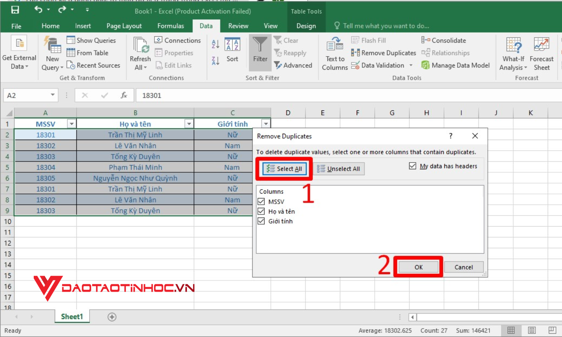Open the Page Layout tab
This screenshot has height=337, width=562.
[124, 26]
